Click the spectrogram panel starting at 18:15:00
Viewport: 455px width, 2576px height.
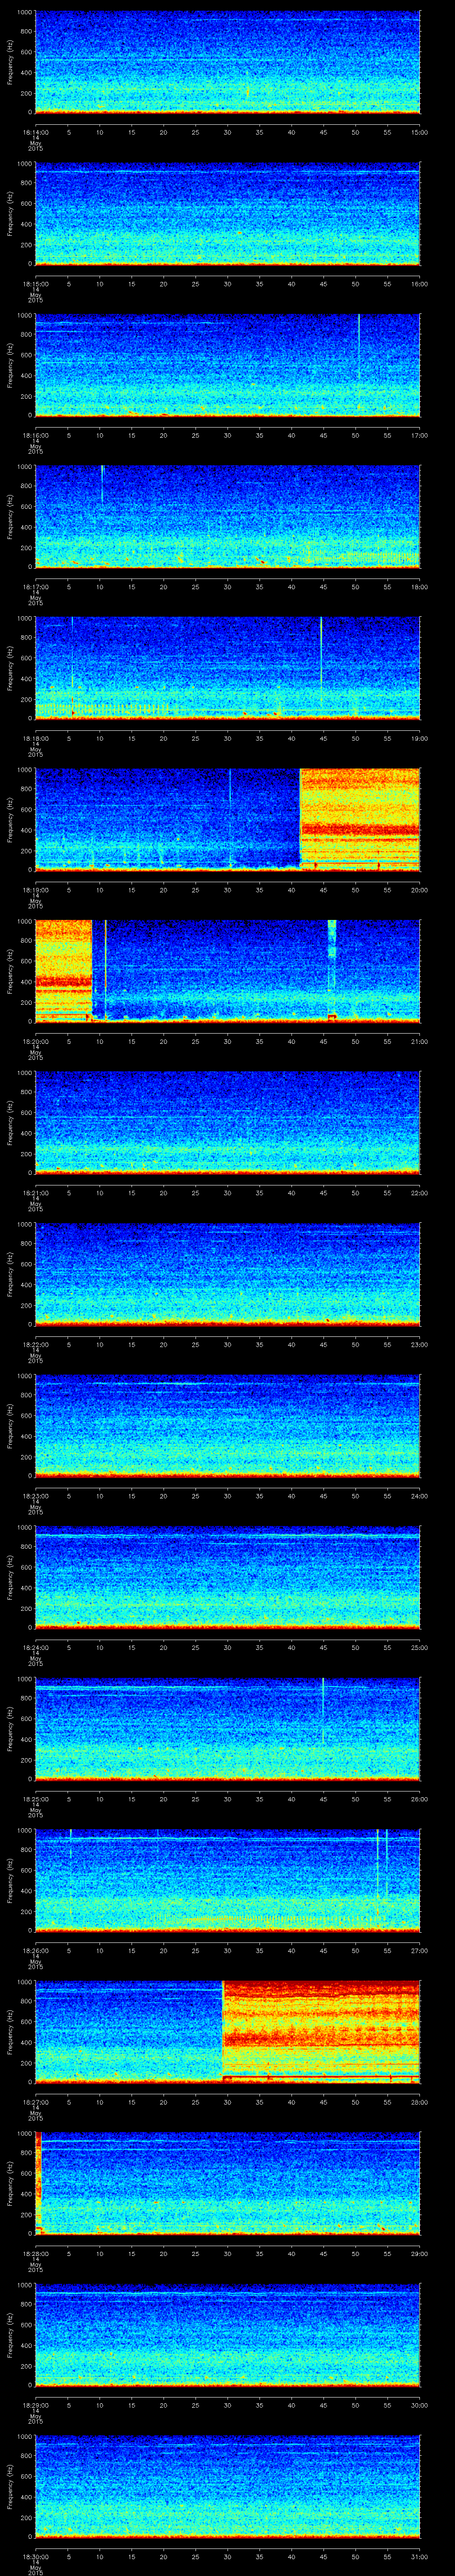227,214
